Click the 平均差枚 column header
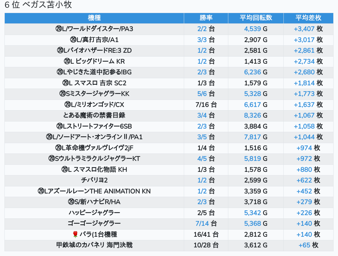This screenshot has height=256, width=338. tap(308, 18)
